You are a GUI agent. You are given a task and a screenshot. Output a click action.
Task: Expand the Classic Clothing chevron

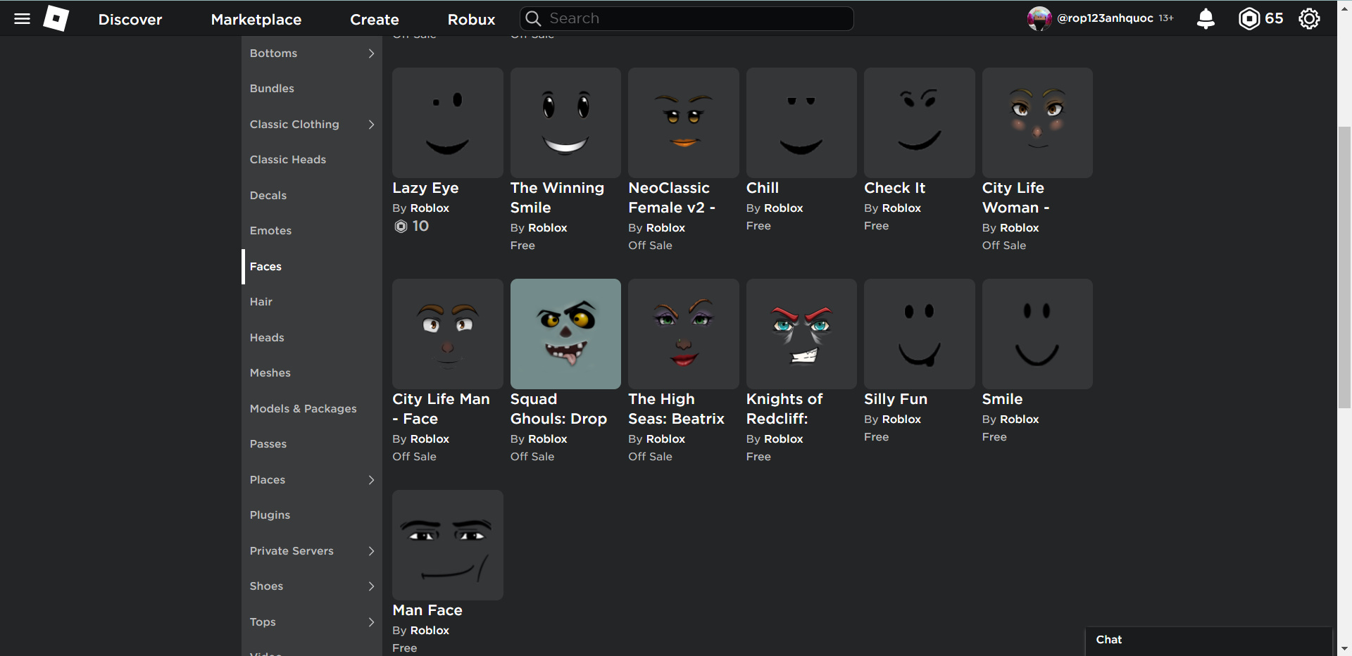point(371,125)
